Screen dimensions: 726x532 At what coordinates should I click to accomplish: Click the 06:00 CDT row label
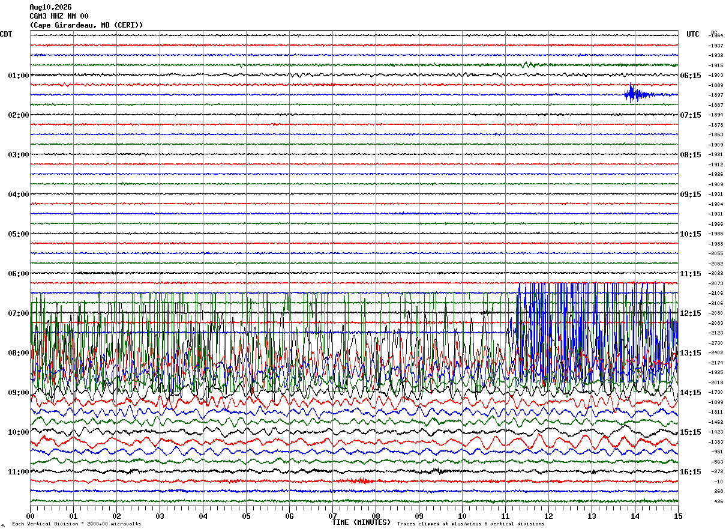[19, 274]
